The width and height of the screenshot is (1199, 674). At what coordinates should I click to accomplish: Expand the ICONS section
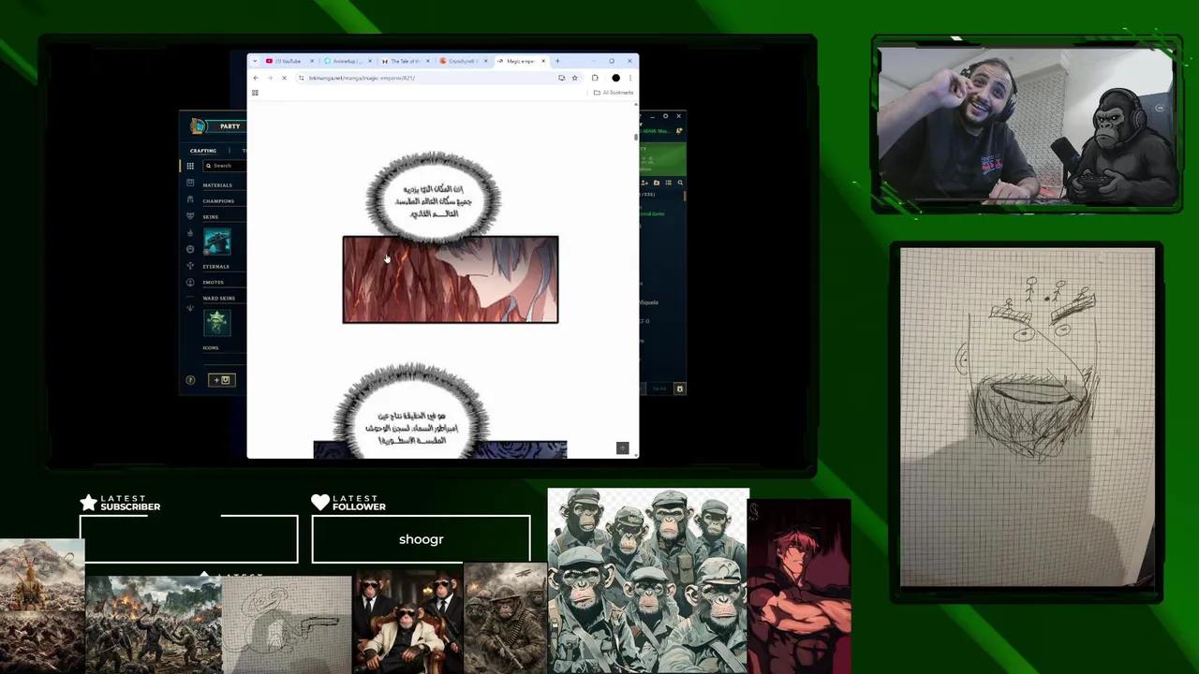[210, 348]
